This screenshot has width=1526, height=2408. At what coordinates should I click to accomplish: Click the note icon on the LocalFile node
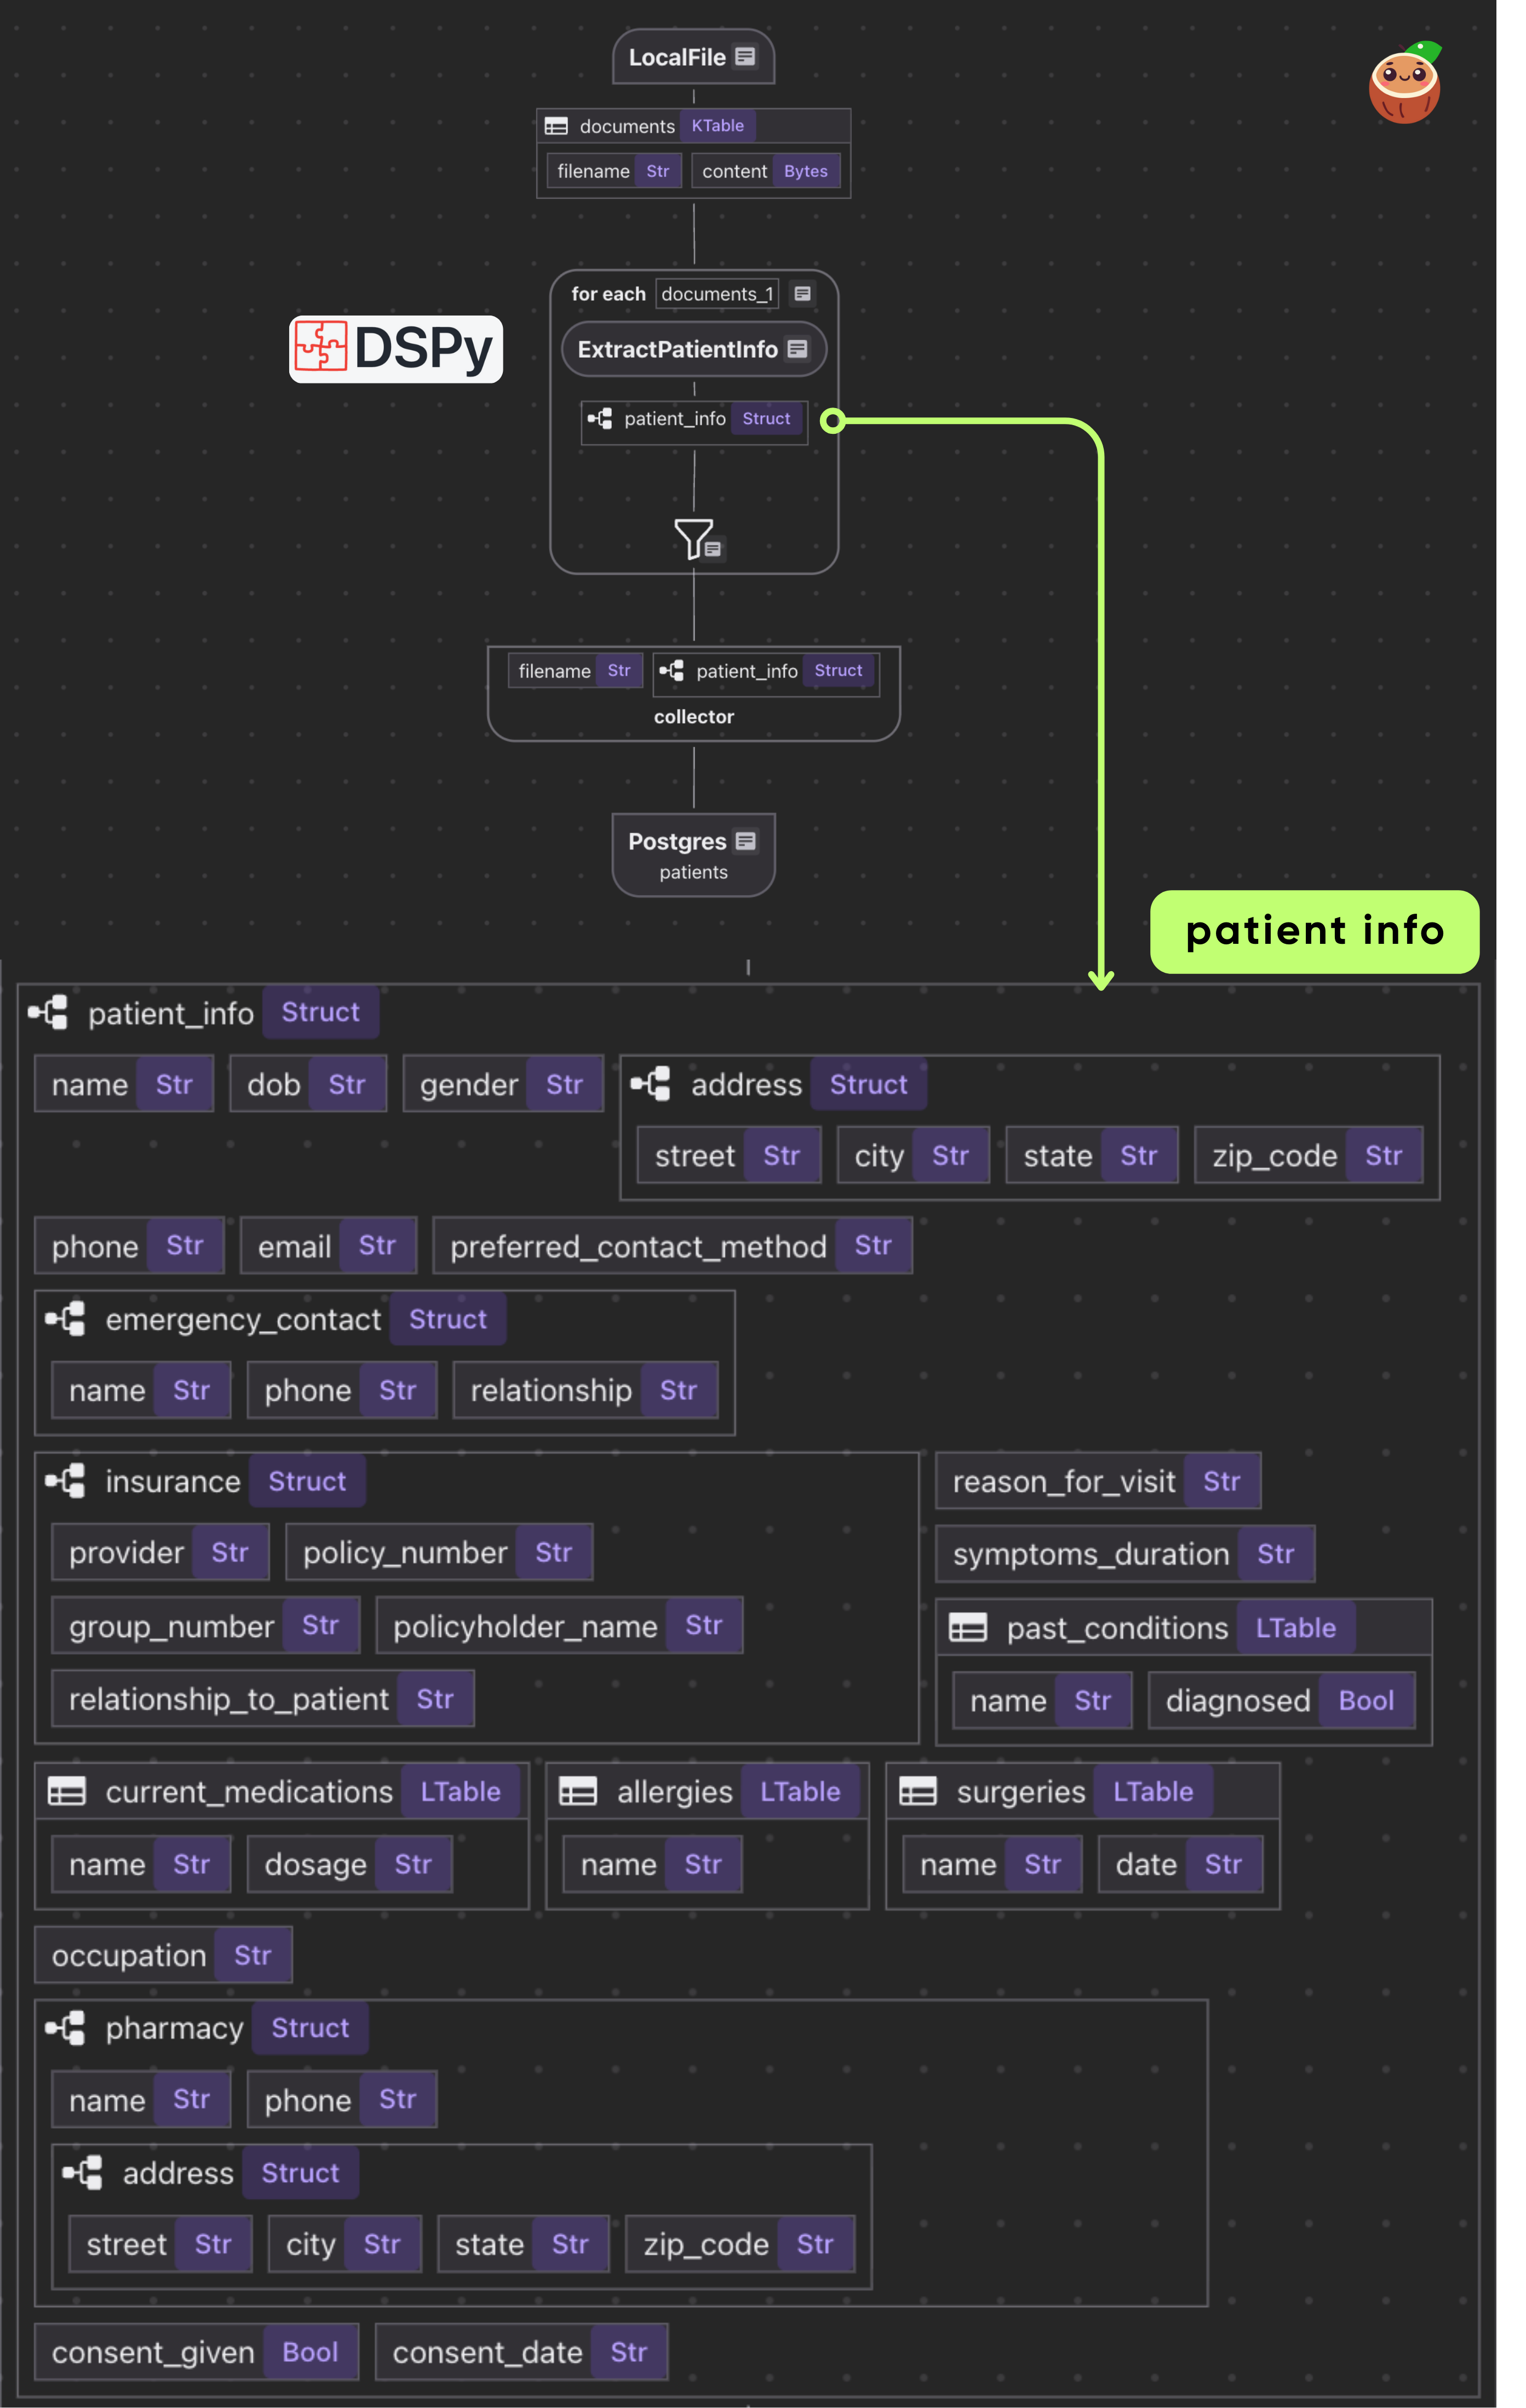745,57
